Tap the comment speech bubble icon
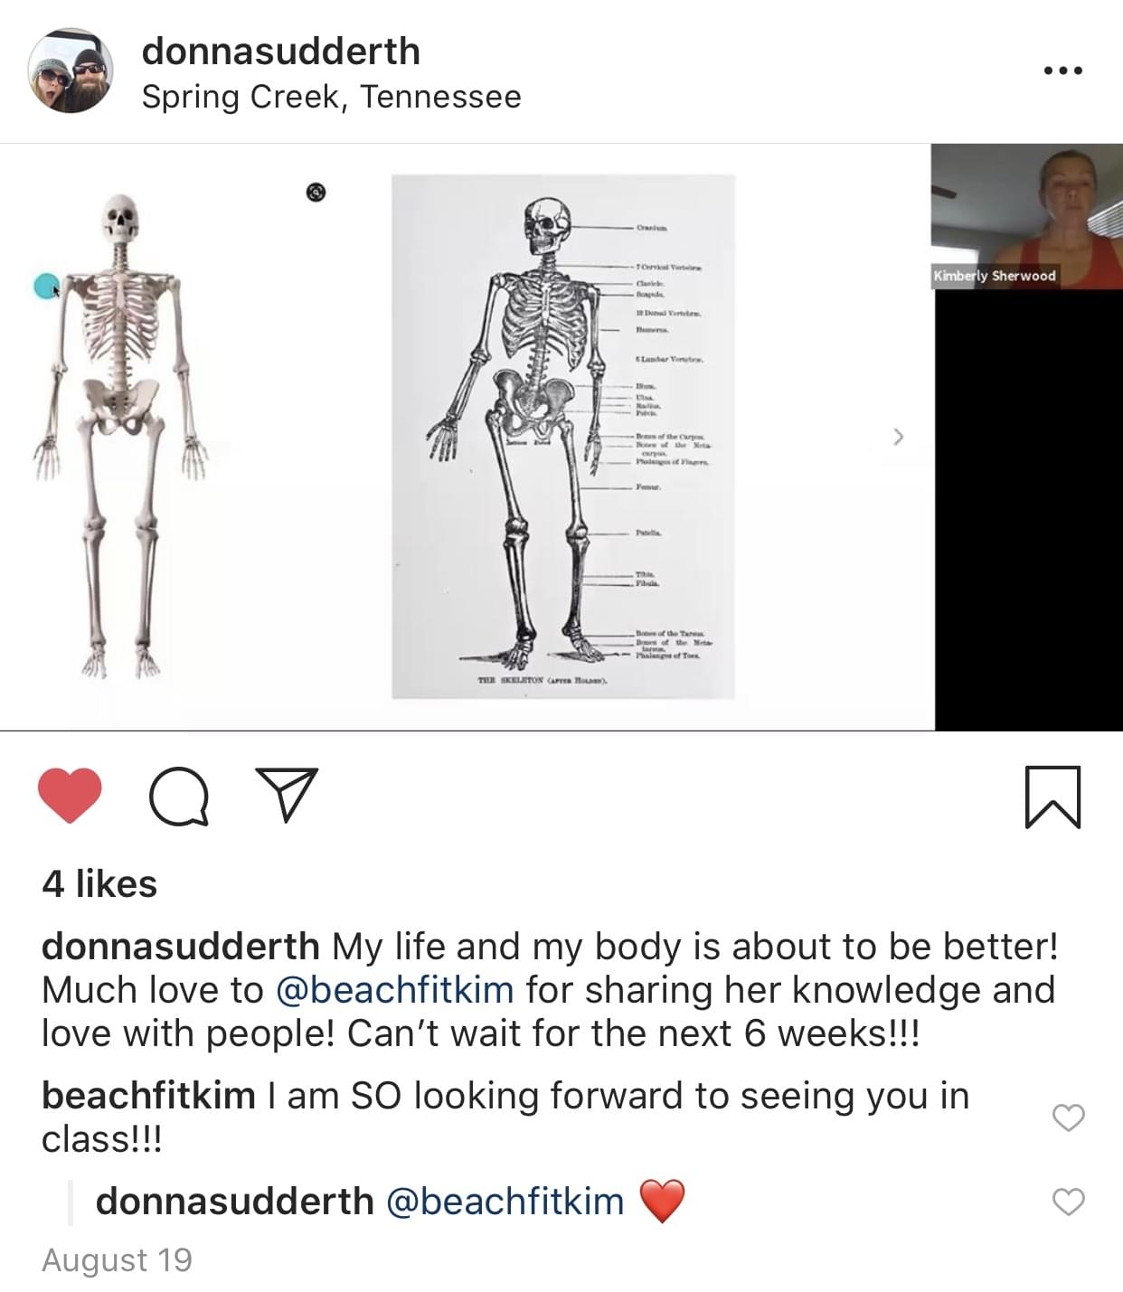Viewport: 1123px width, 1292px height. click(x=179, y=797)
